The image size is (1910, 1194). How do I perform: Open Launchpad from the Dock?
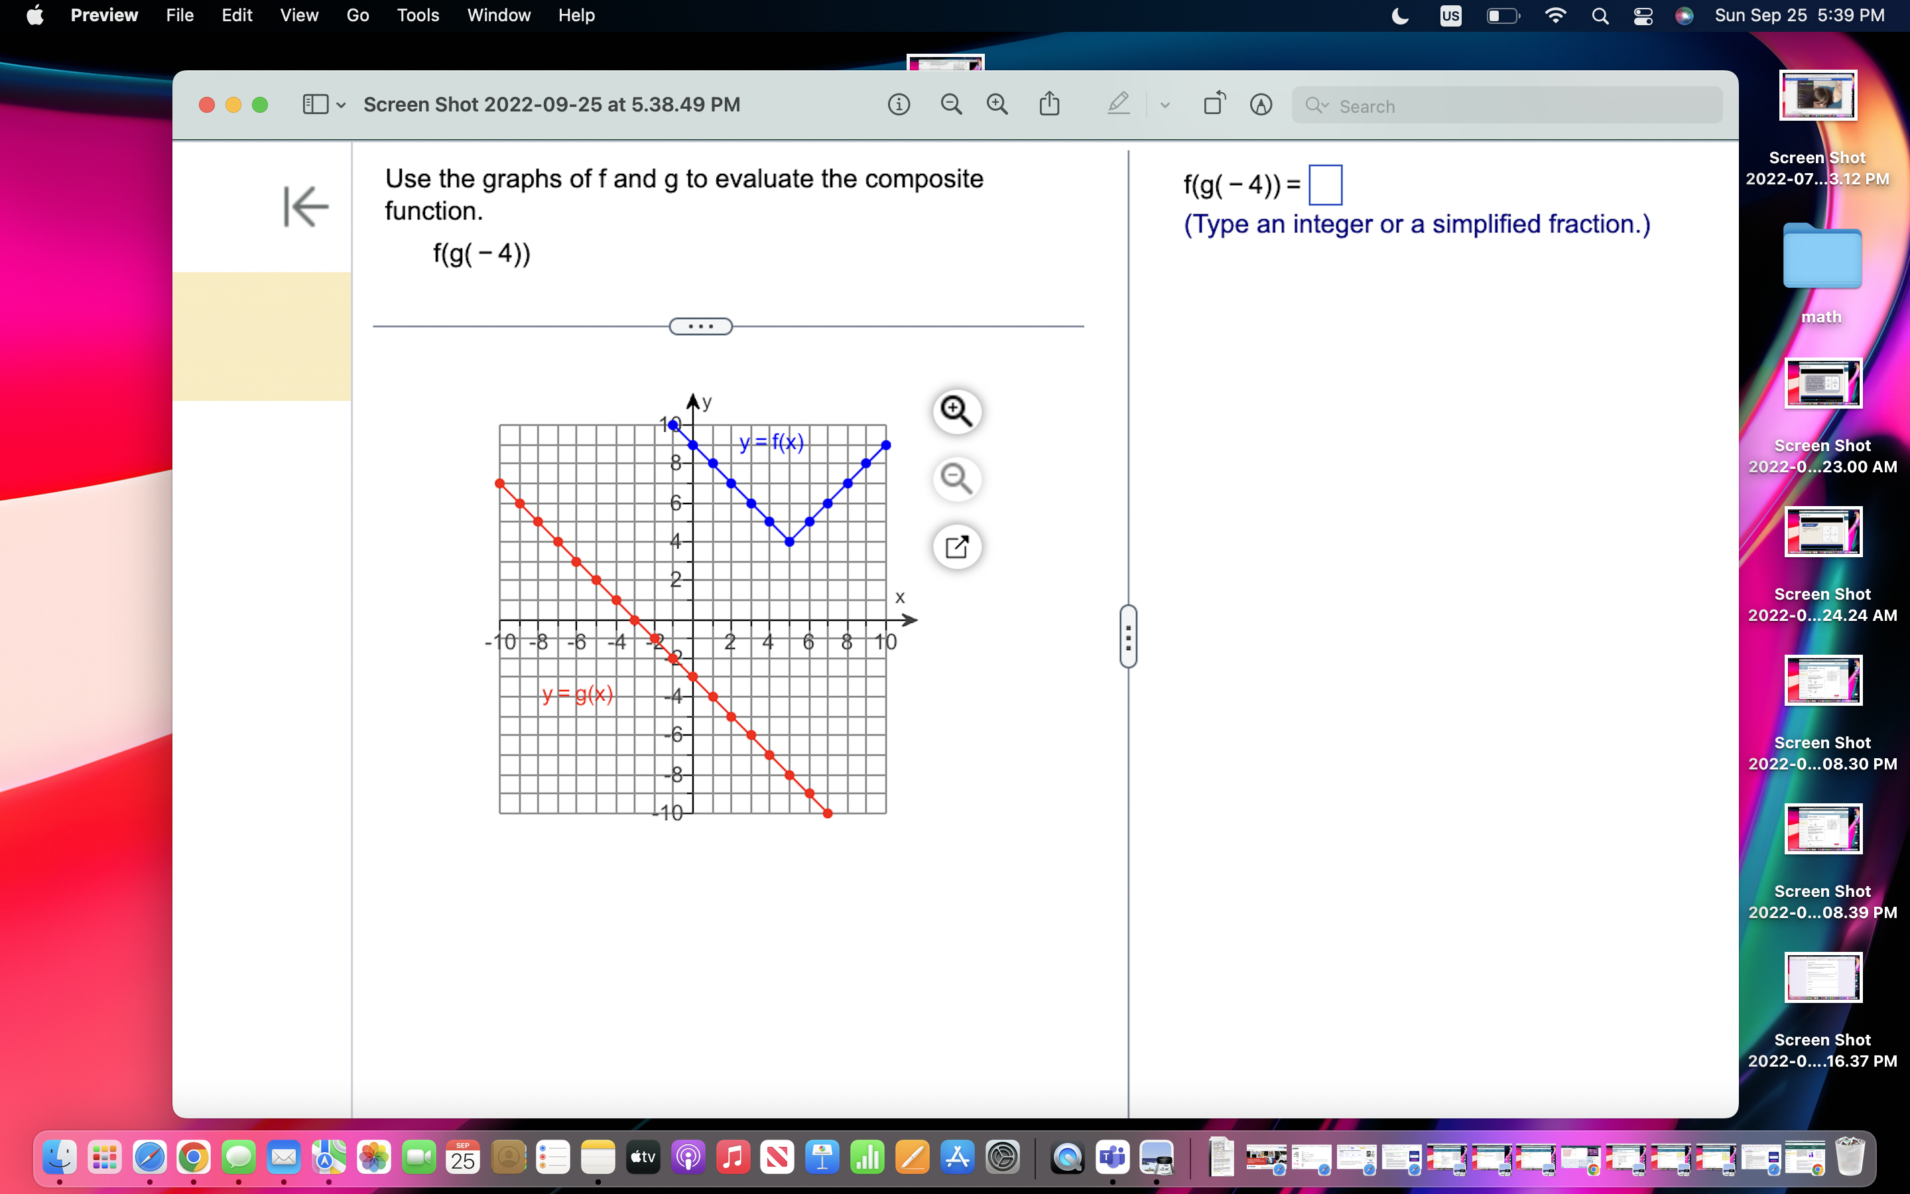105,1158
